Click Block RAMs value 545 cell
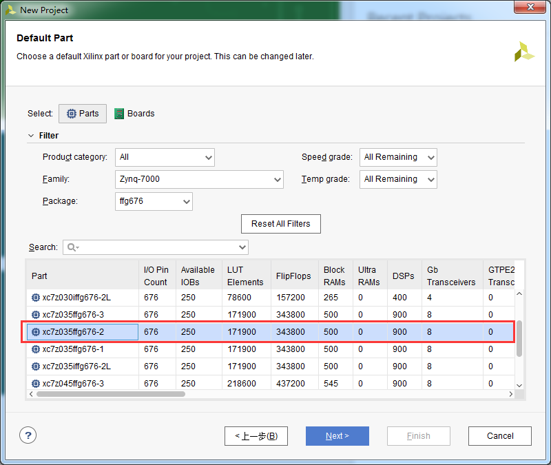 (x=335, y=383)
